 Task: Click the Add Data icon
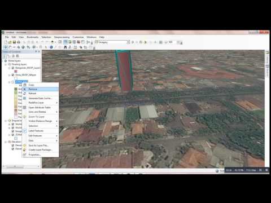point(53,42)
